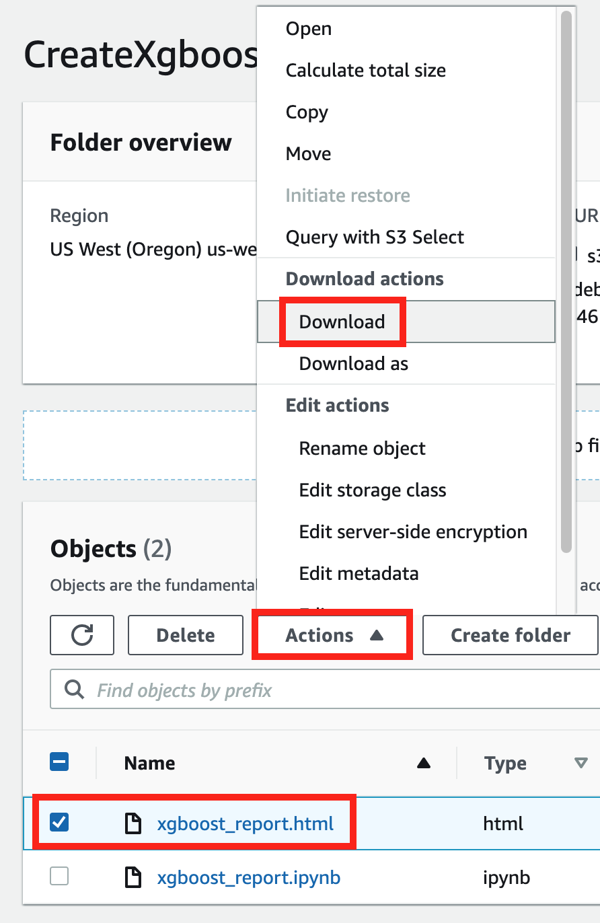Toggle the select-all checkbox in table header

(x=59, y=762)
